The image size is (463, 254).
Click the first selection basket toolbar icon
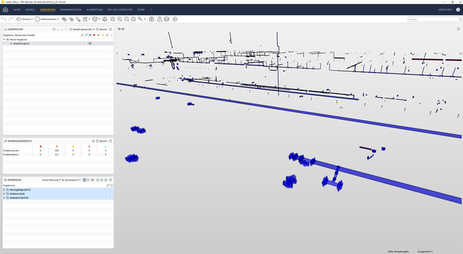click(x=64, y=19)
